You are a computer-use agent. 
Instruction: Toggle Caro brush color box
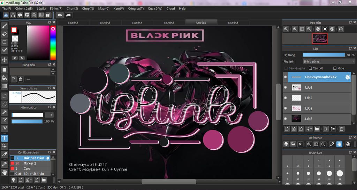point(12,168)
